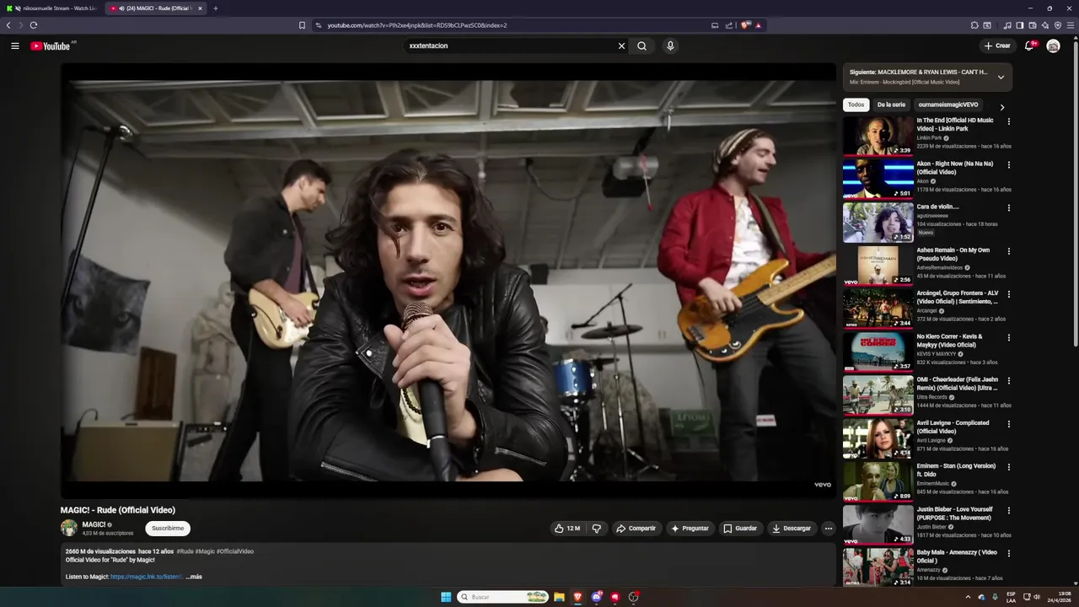Image resolution: width=1079 pixels, height=607 pixels.
Task: Open options for Eminem Stan video
Action: click(x=1008, y=467)
